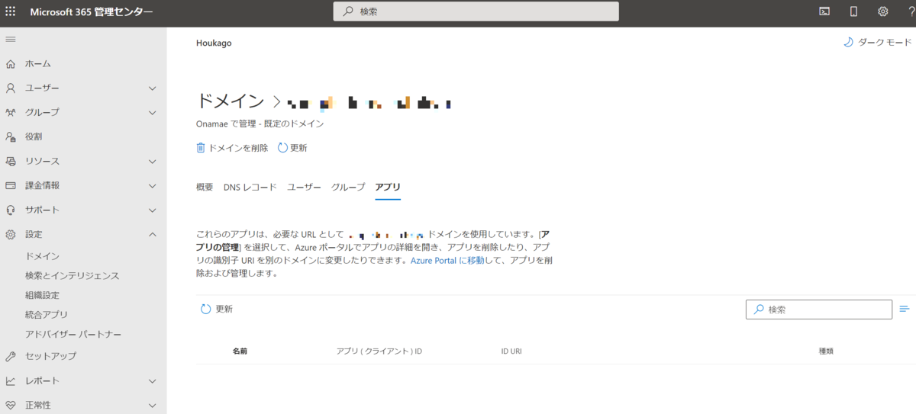Click the Billing card icon in sidebar
The image size is (916, 414).
[x=11, y=186]
